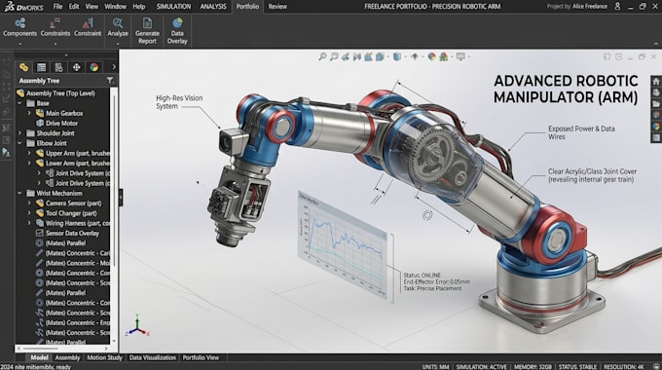
Task: Click the panel collapse handle
Action: pyautogui.click(x=121, y=198)
